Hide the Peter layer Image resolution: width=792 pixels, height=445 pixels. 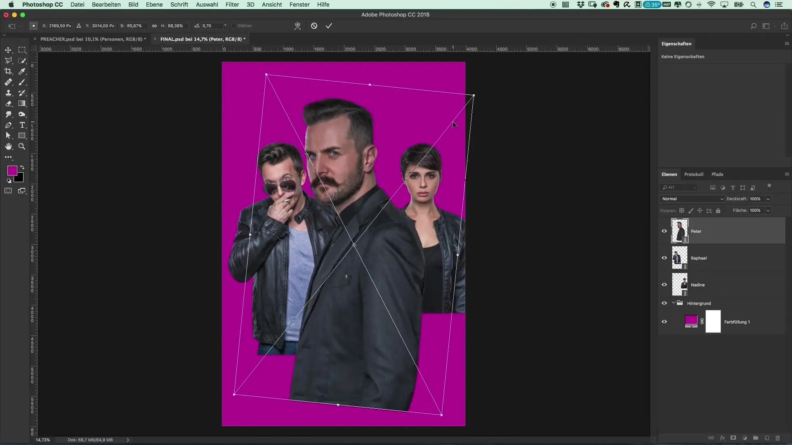pyautogui.click(x=664, y=231)
